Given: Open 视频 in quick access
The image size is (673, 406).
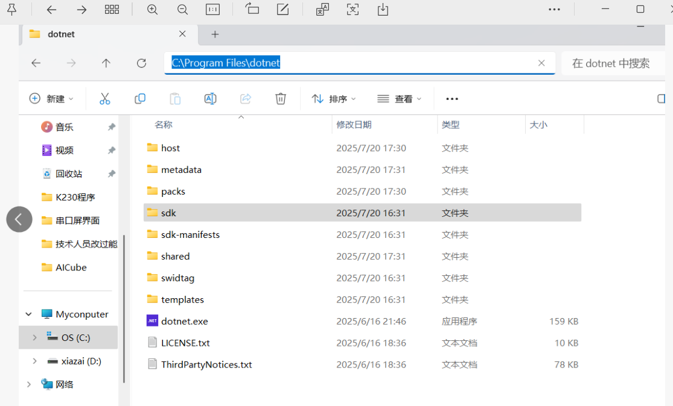Looking at the screenshot, I should (65, 151).
